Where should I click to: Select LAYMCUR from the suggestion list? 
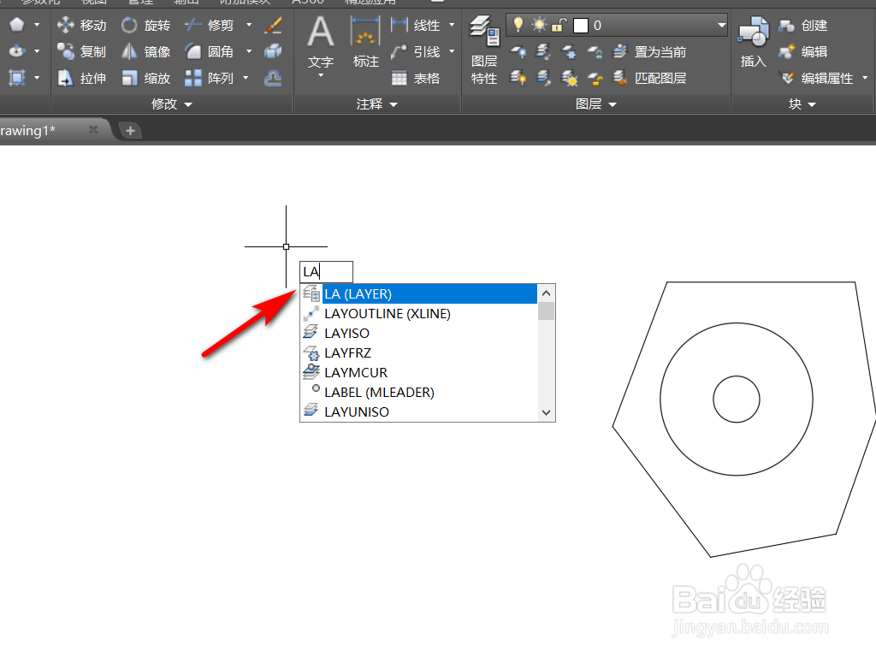click(x=419, y=372)
